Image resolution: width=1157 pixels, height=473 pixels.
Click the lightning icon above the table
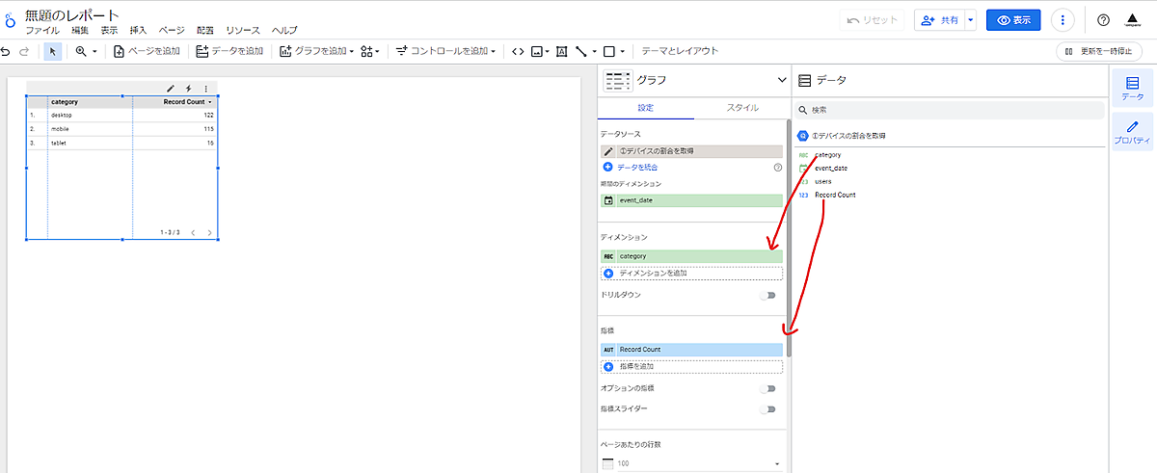coord(188,89)
